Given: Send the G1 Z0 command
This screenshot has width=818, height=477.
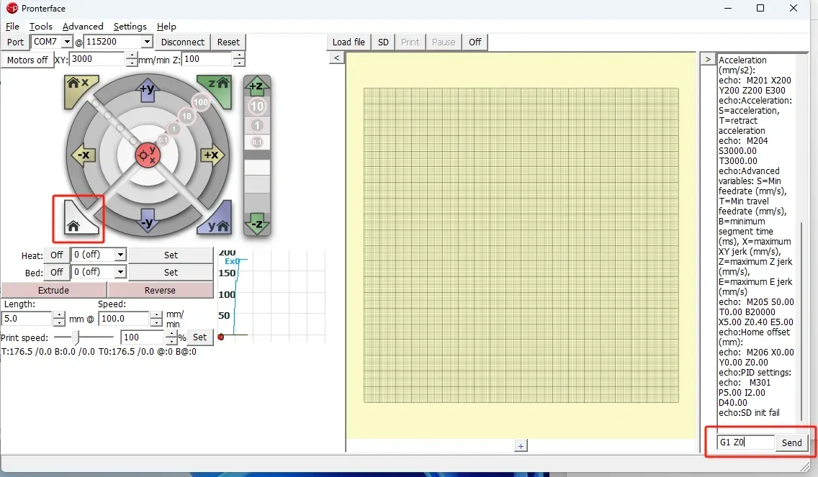Looking at the screenshot, I should click(x=792, y=442).
